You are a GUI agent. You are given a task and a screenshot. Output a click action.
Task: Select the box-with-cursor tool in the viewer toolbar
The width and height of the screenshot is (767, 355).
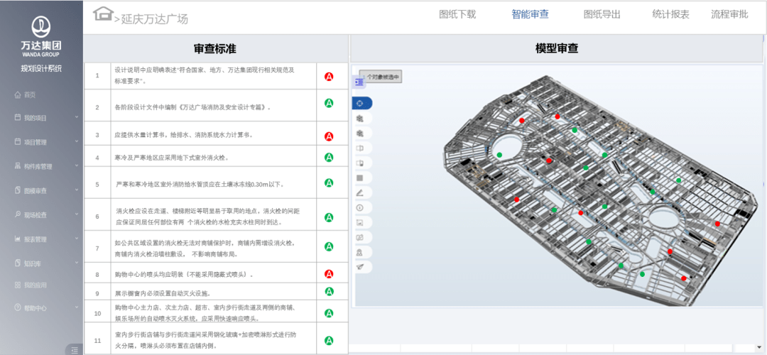360,163
